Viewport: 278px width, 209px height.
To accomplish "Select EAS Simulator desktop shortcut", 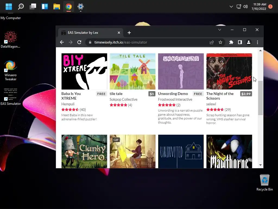I will (x=11, y=96).
